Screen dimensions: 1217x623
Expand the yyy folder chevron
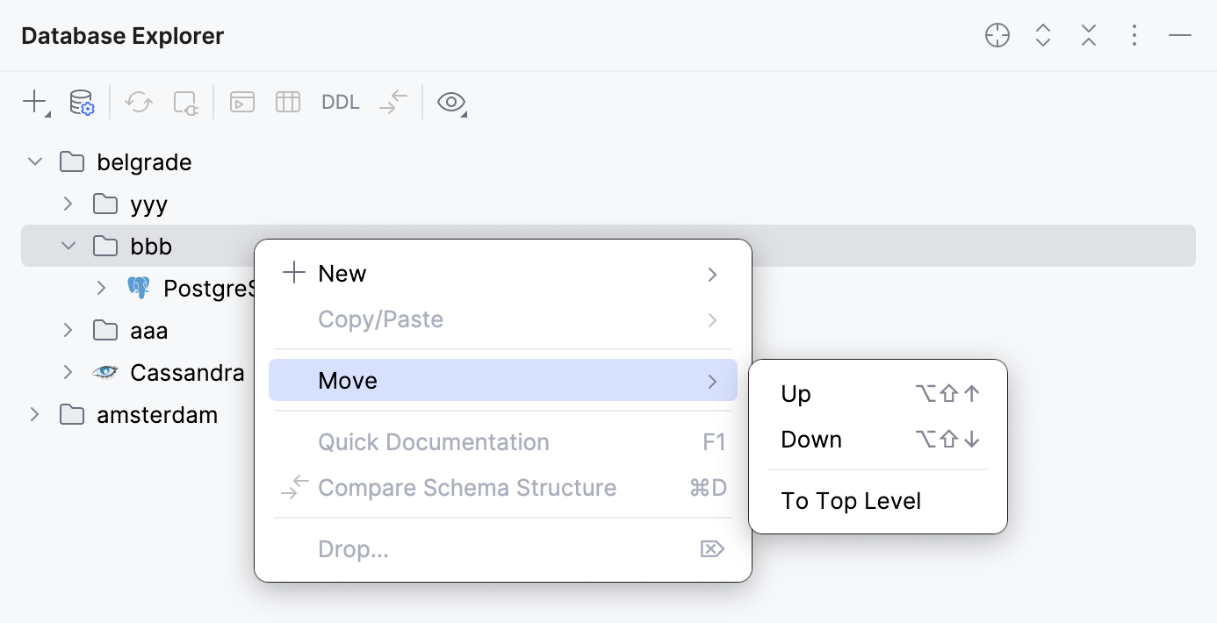68,204
